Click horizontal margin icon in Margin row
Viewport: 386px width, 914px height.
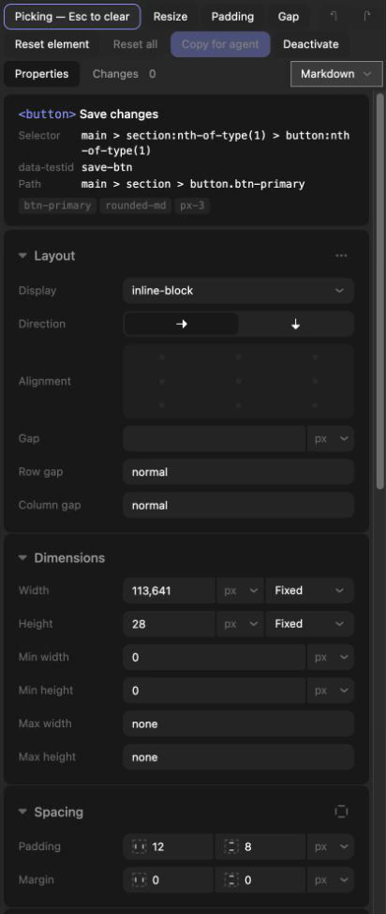click(140, 879)
